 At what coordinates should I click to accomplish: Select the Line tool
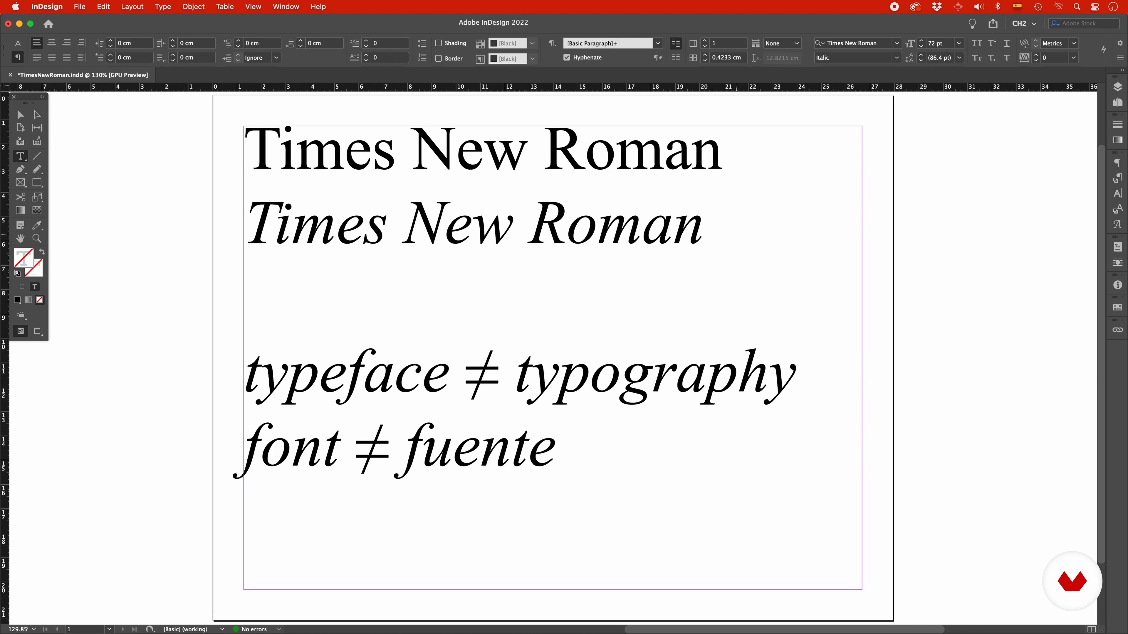point(37,156)
